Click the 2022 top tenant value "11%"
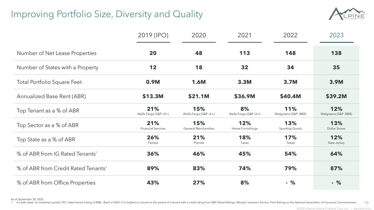The height and width of the screenshot is (210, 374). (290, 109)
